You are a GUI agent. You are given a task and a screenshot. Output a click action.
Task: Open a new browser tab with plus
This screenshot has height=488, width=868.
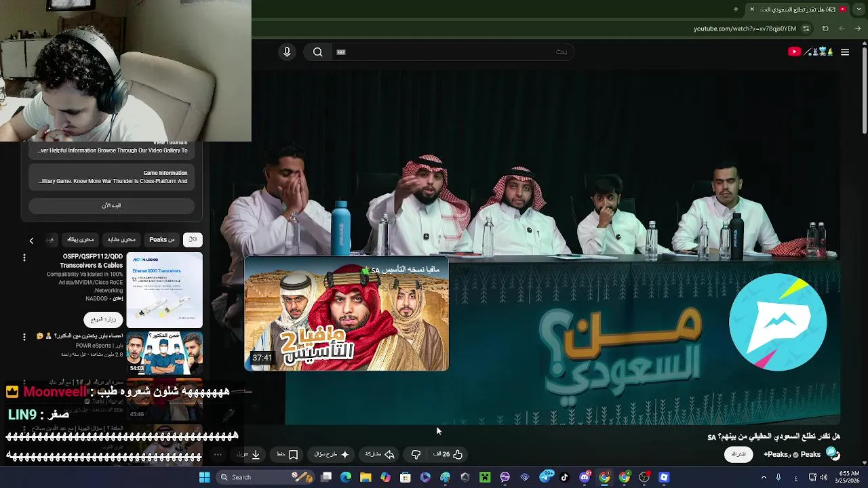(x=736, y=9)
